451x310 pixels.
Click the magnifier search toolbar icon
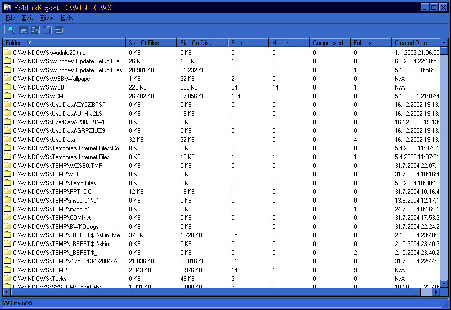coord(11,30)
